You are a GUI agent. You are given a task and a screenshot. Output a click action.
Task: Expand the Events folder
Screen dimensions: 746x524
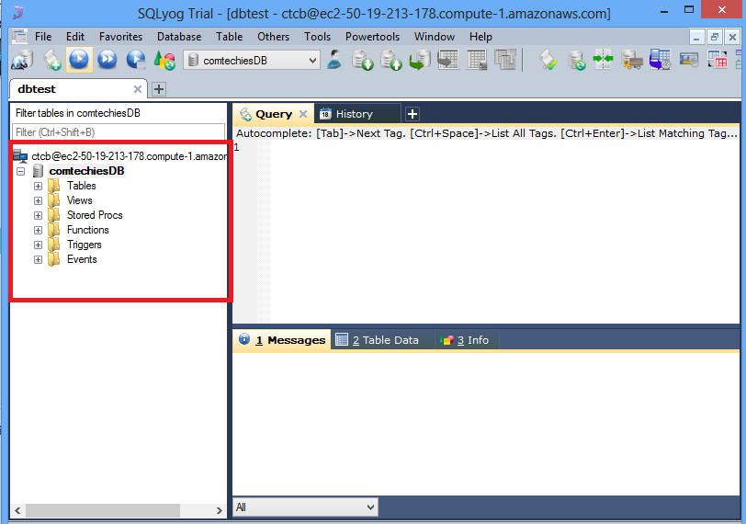tap(38, 260)
